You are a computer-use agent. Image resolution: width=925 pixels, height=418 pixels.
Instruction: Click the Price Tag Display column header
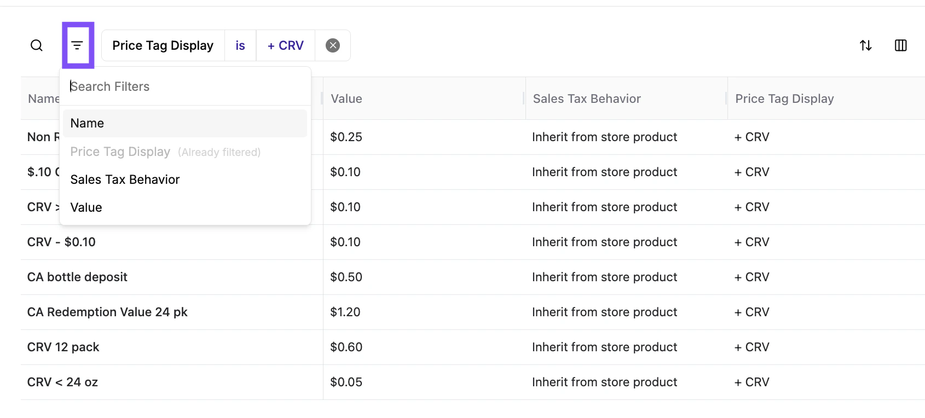(x=784, y=99)
